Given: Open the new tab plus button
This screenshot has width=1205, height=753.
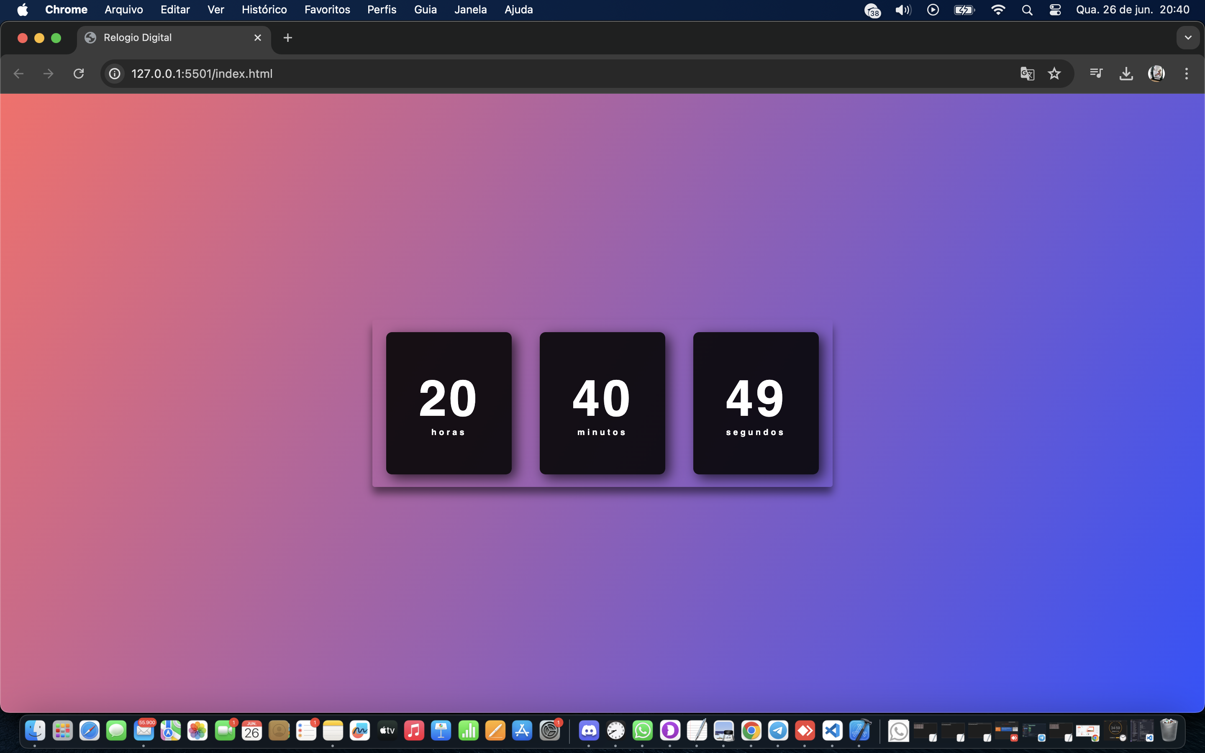Looking at the screenshot, I should point(287,38).
